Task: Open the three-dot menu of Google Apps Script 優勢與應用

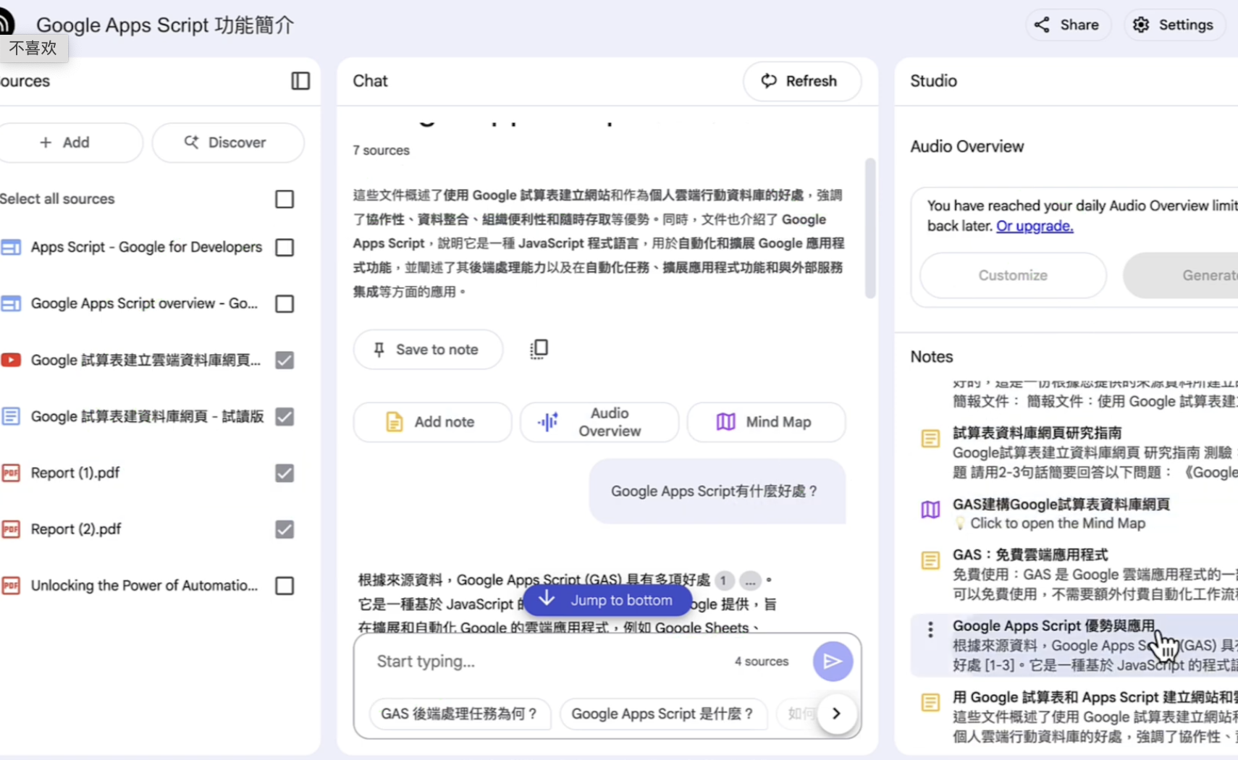Action: tap(930, 630)
